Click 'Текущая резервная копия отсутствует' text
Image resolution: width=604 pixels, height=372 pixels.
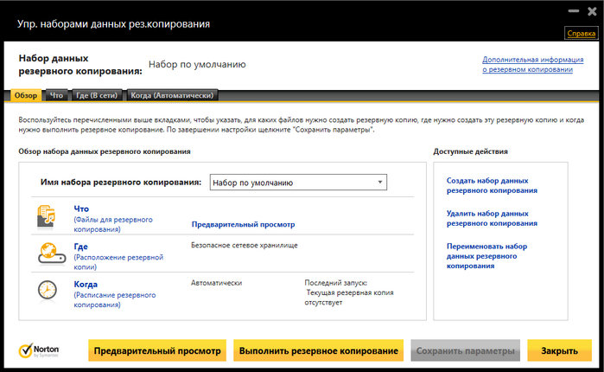point(349,298)
